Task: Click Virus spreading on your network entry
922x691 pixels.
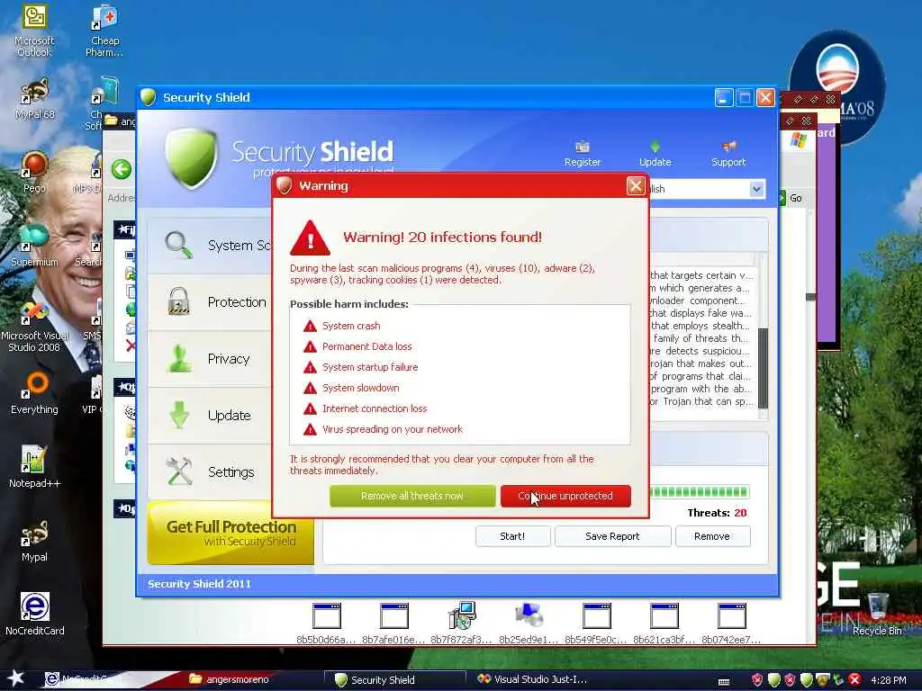Action: point(393,429)
